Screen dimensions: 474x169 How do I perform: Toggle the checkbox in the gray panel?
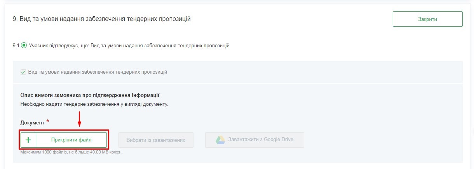[x=23, y=72]
